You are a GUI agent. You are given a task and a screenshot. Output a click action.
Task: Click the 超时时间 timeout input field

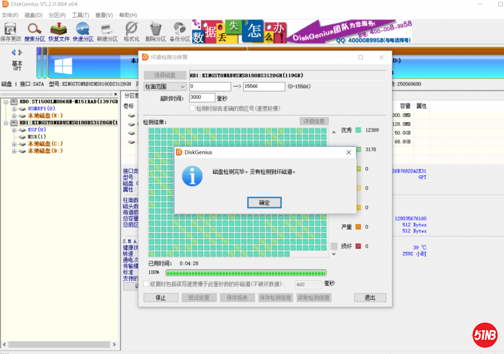(202, 98)
